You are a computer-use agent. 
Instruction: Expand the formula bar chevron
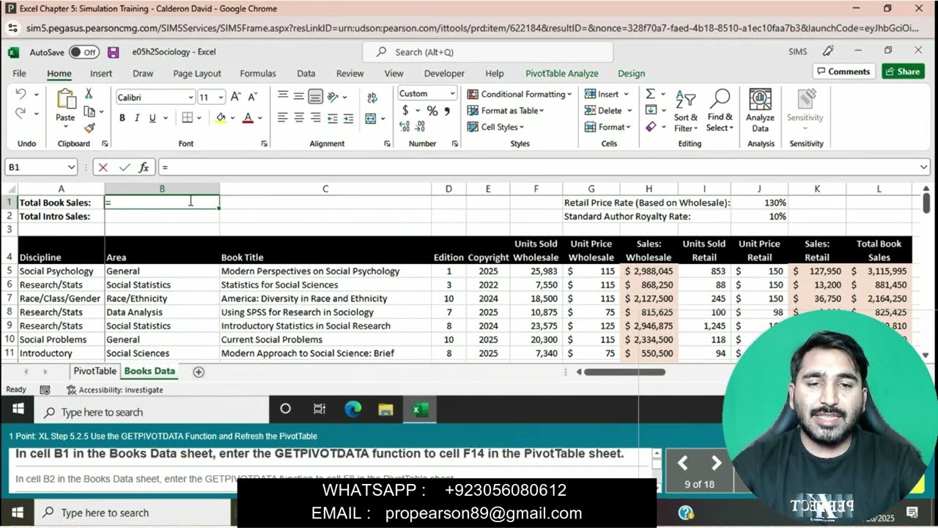tap(923, 167)
